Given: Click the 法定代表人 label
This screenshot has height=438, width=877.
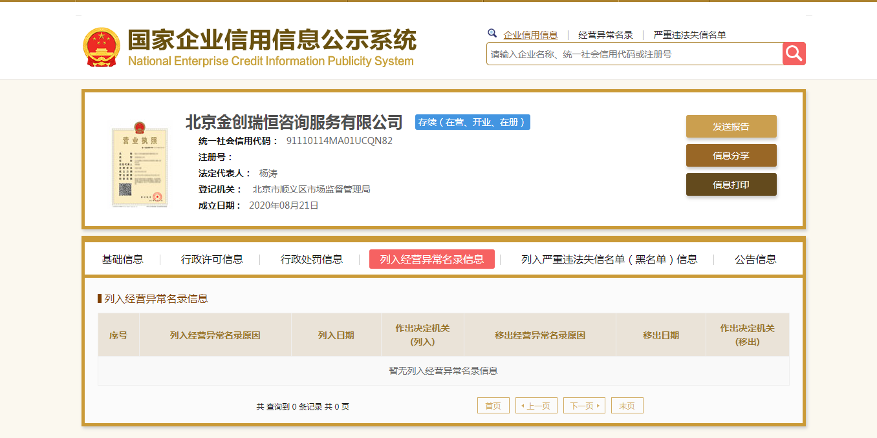Looking at the screenshot, I should point(224,173).
